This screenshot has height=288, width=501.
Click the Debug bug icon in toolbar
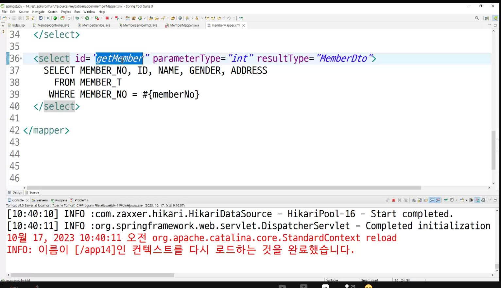pos(77,18)
